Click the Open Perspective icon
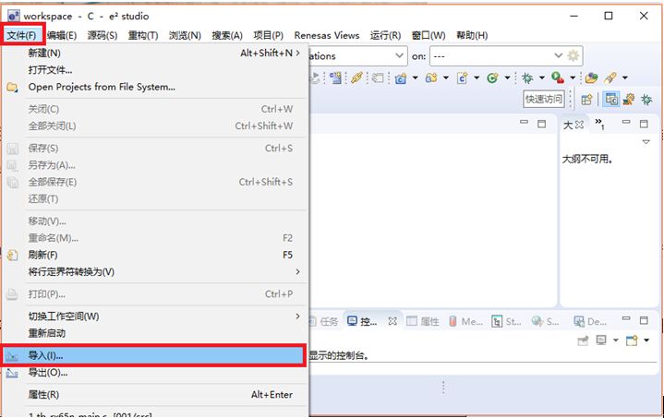 click(586, 100)
